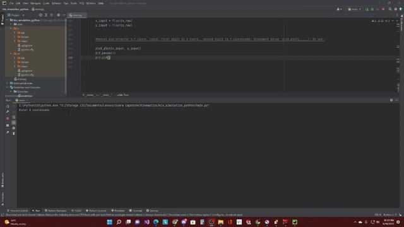Open the View menu

[x=25, y=3]
